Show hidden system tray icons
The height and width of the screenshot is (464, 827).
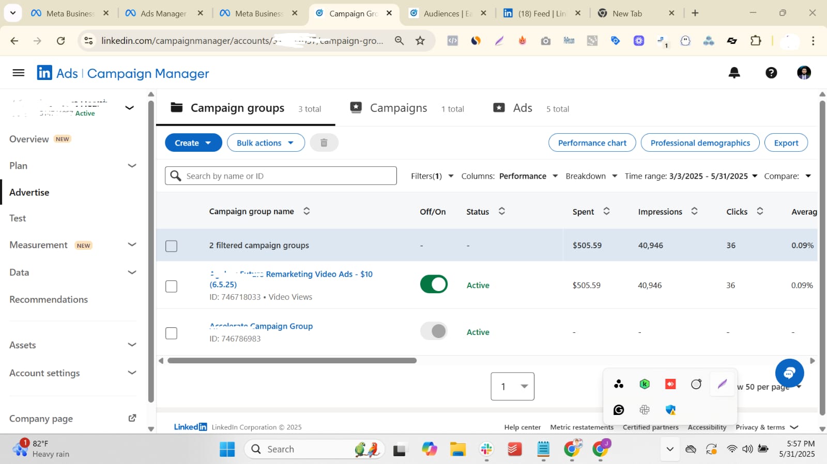670,449
